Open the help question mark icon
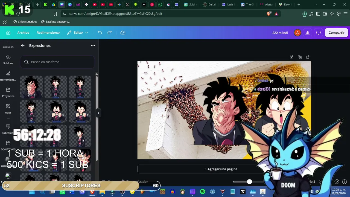This screenshot has width=350, height=197. [345, 182]
